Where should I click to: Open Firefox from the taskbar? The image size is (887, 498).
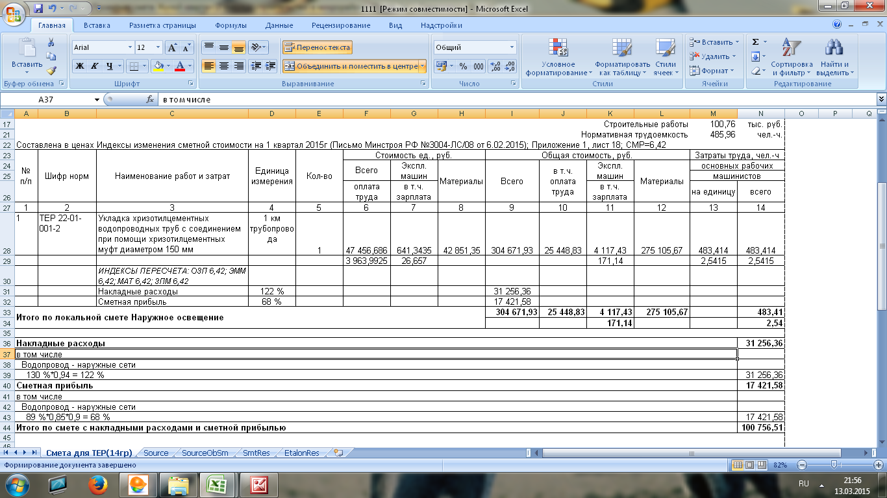(98, 484)
